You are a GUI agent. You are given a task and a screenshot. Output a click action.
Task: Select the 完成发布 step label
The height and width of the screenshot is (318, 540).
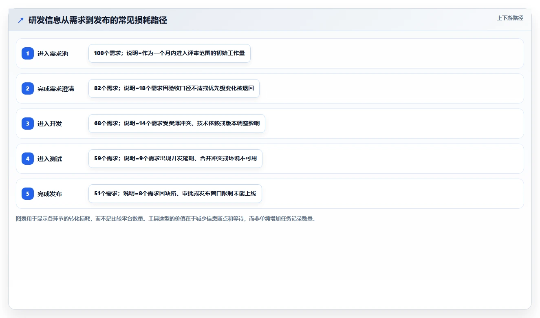[x=50, y=194]
